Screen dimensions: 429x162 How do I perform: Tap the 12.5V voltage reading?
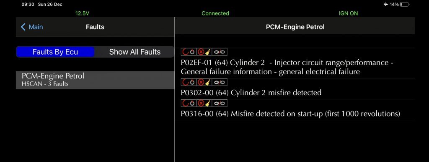(x=83, y=13)
